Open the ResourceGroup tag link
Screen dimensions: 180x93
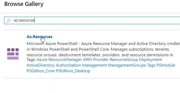[124, 60]
